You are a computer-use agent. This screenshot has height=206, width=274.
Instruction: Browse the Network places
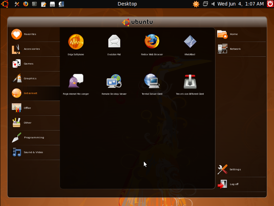(x=241, y=49)
